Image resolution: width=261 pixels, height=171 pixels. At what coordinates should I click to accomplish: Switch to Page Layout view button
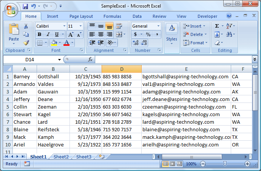(173, 164)
